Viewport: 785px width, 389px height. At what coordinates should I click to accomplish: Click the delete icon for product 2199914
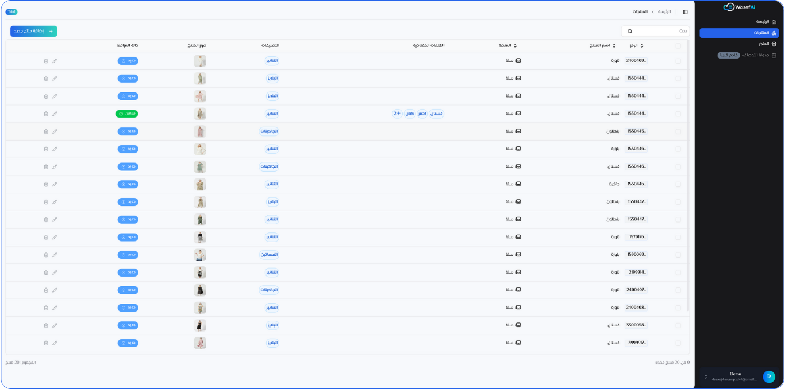click(46, 273)
